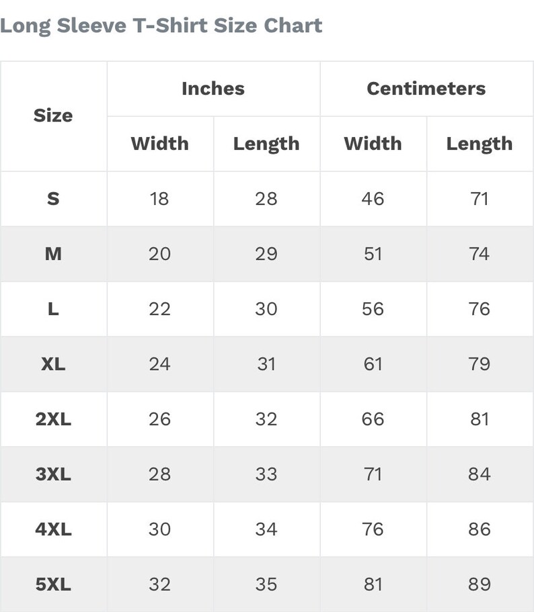The width and height of the screenshot is (534, 612).
Task: Select the 46 cm width cell for S
Action: click(373, 199)
